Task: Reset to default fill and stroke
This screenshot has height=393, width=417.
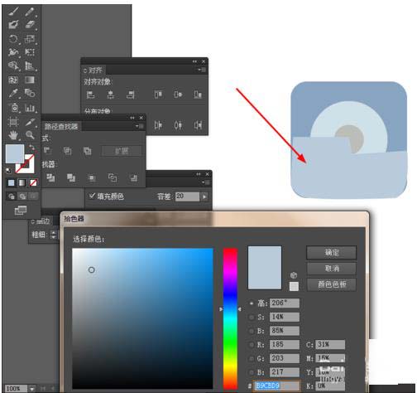Action: [x=8, y=171]
